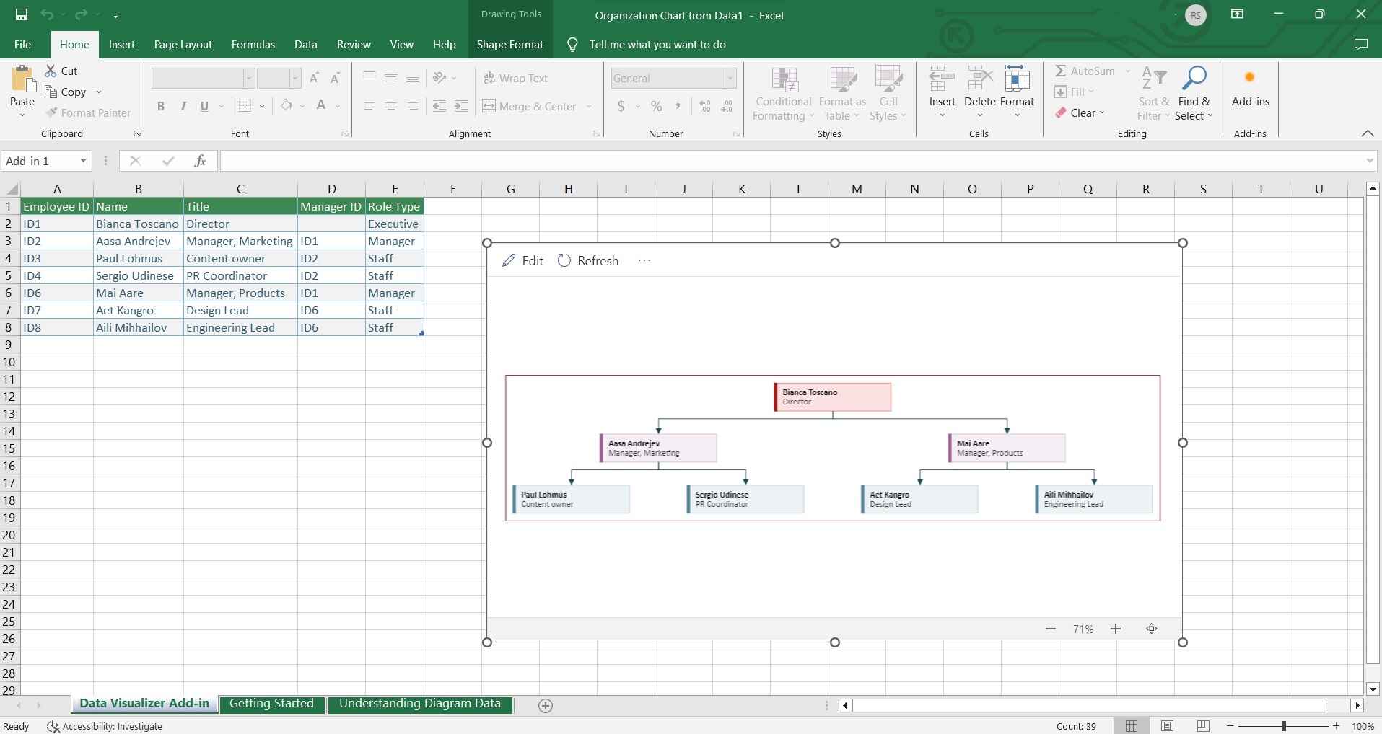
Task: Click the Find & Select magnifier icon
Action: tap(1194, 79)
